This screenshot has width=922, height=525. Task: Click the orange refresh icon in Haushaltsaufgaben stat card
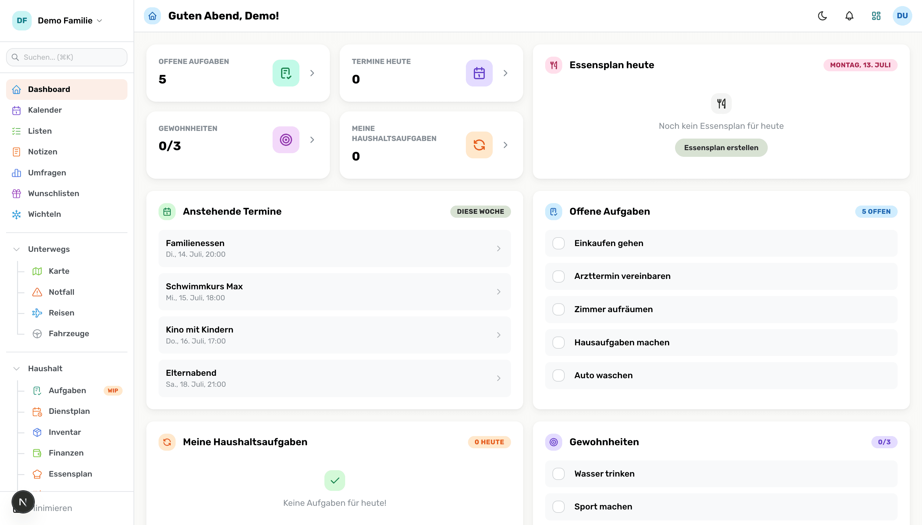tap(479, 145)
